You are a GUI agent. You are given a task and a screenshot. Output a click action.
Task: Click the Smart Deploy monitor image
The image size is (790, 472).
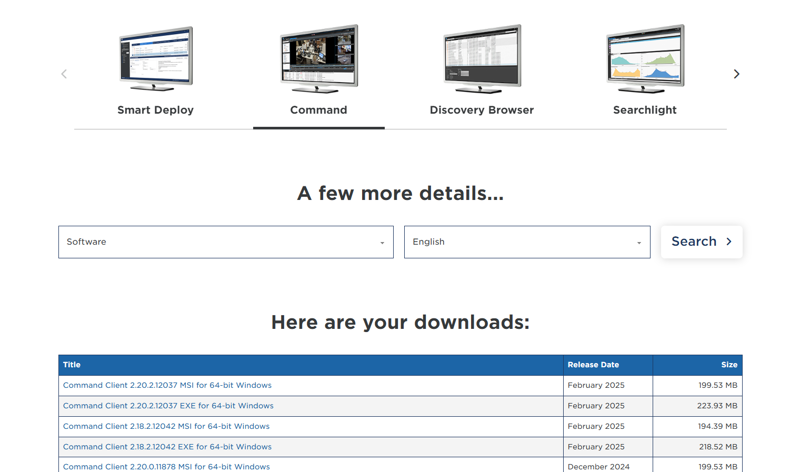[x=156, y=58]
